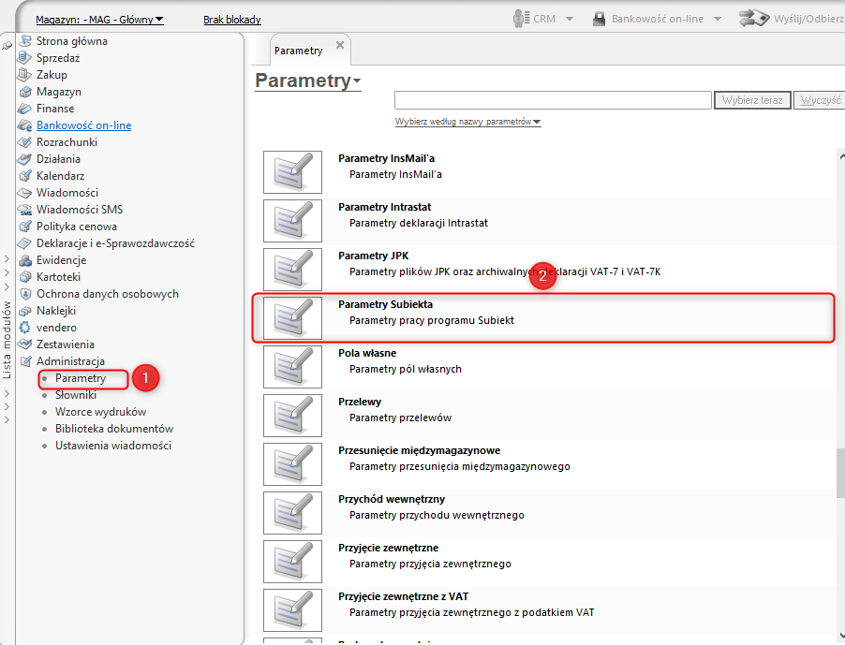
Task: Open the Parametry Intrastat icon
Action: coord(292,221)
